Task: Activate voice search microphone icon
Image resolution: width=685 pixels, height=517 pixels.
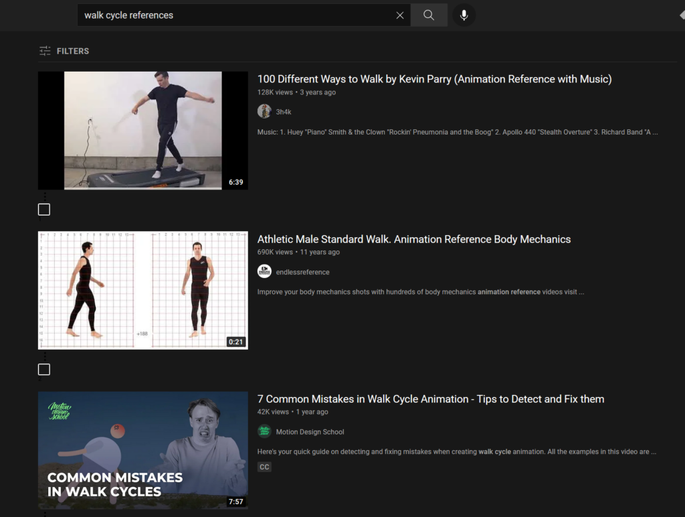Action: (464, 15)
